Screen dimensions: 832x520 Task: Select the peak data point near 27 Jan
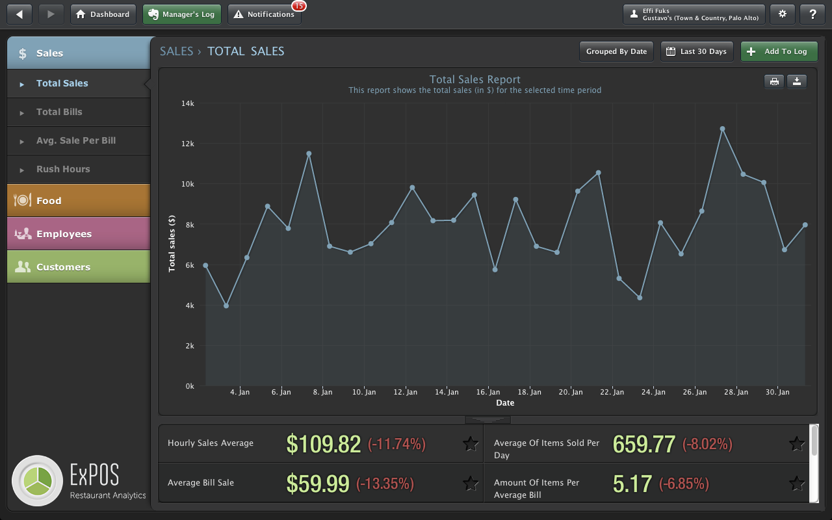(722, 129)
